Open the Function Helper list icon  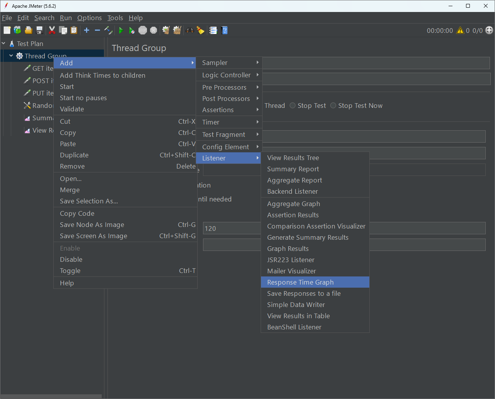click(x=213, y=30)
